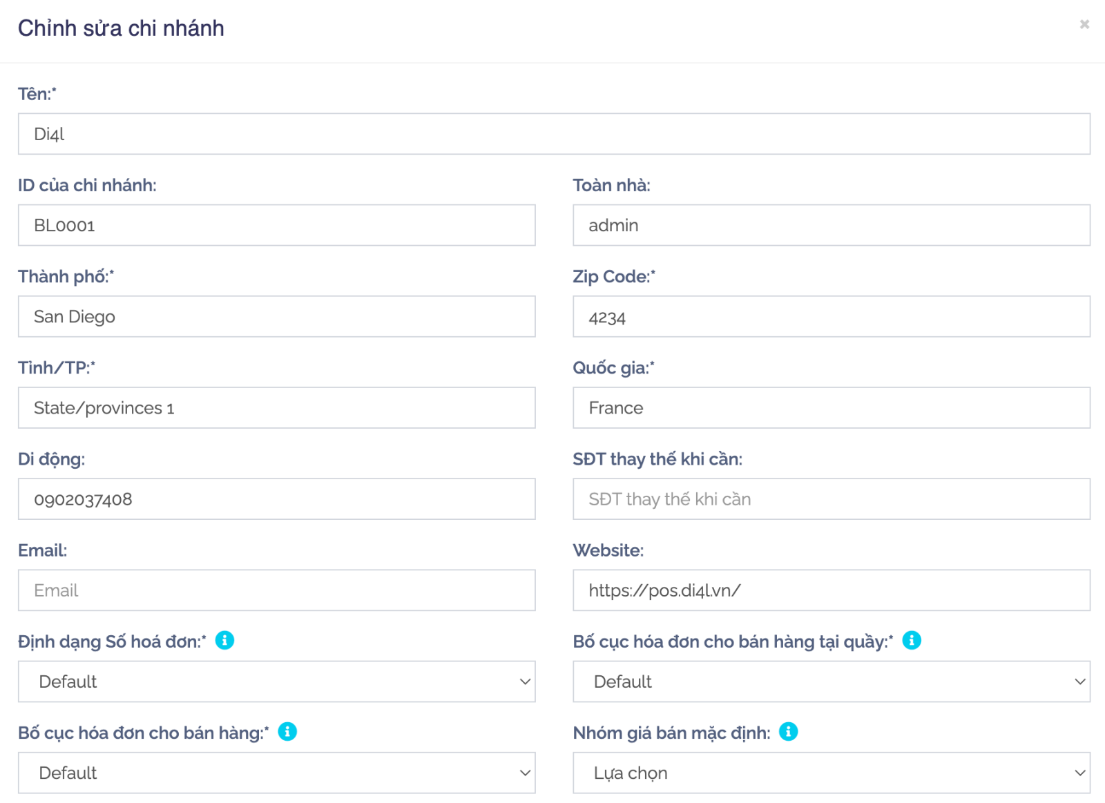
Task: Click info icon beside Định dạng Số hoá đơn
Action: coord(224,641)
